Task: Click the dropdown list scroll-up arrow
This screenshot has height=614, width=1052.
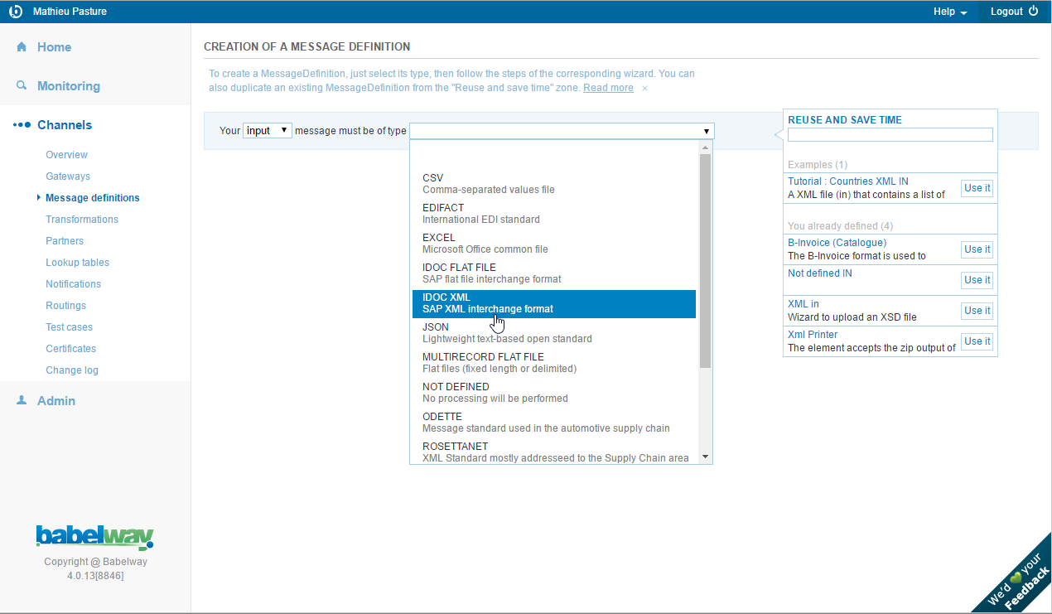Action: click(x=705, y=147)
